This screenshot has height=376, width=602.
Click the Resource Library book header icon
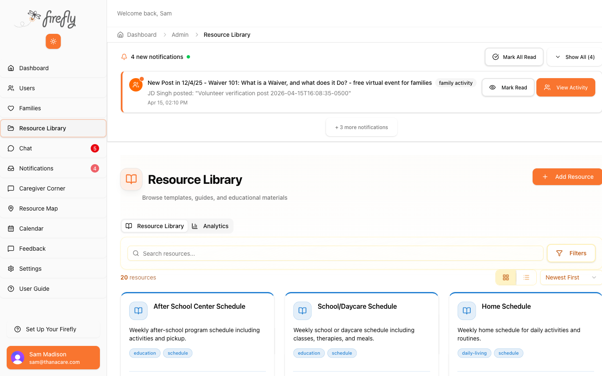[131, 179]
